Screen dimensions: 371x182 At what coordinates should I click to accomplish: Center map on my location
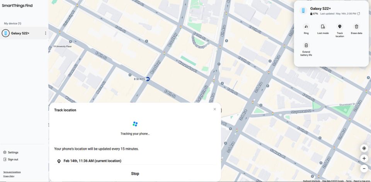(364, 148)
